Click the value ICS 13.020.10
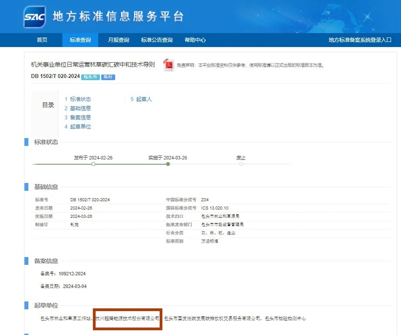Viewport: 401px width, 335px height. (215, 208)
